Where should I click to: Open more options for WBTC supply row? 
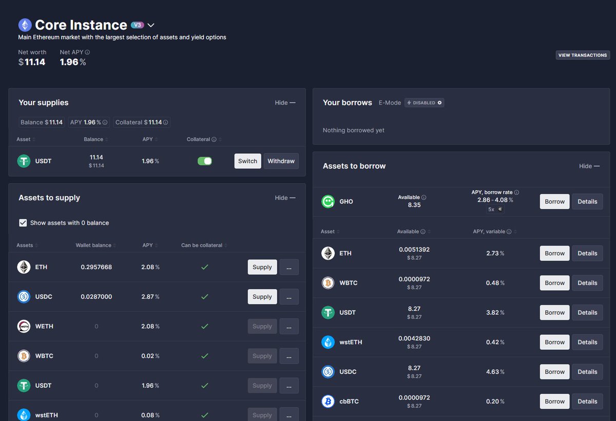pyautogui.click(x=289, y=356)
